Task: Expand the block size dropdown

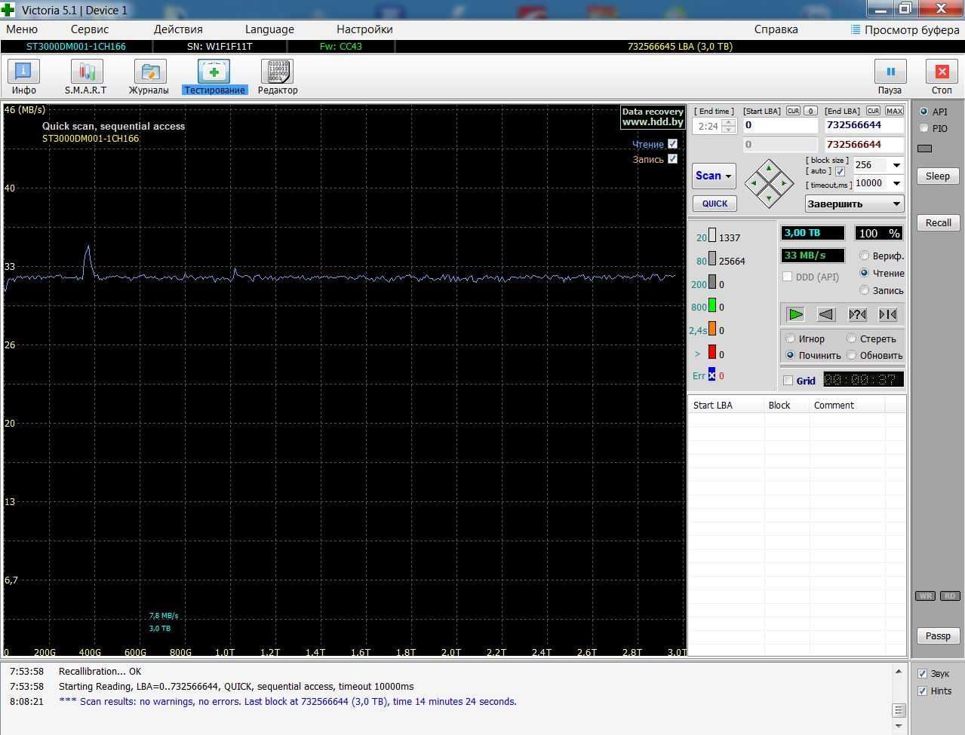Action: pyautogui.click(x=896, y=165)
